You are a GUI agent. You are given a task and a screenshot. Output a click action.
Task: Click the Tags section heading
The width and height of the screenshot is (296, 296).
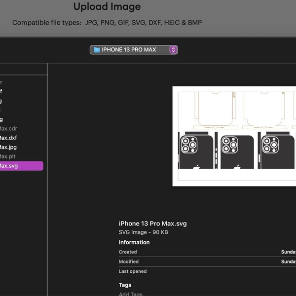125,285
